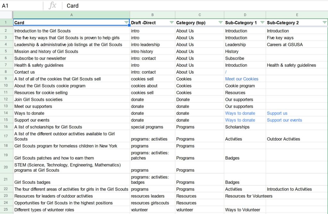Select cell Outdoor Activities
The height and width of the screenshot is (214, 328).
click(x=297, y=136)
